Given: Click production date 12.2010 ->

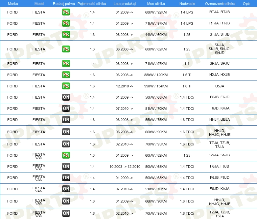Looking at the screenshot, I should (x=125, y=86).
